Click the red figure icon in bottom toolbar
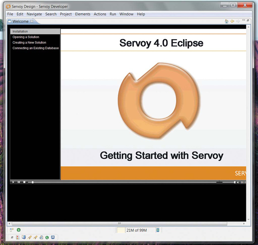The width and height of the screenshot is (258, 245). tap(18, 237)
